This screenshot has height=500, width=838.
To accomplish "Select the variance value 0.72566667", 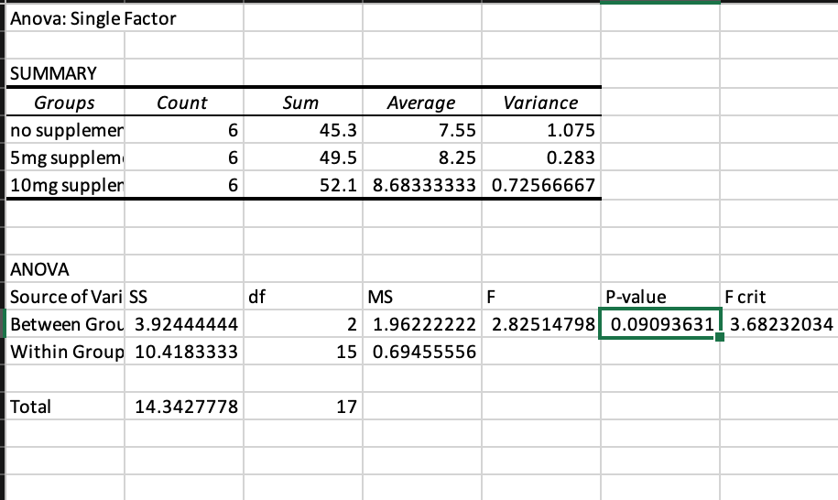I will pyautogui.click(x=541, y=185).
